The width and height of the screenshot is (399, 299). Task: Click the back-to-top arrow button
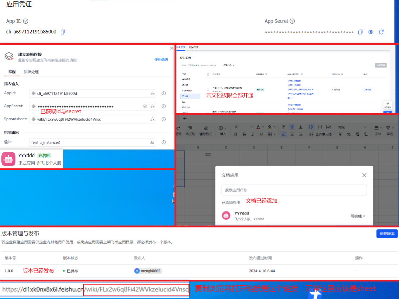pyautogui.click(x=387, y=105)
